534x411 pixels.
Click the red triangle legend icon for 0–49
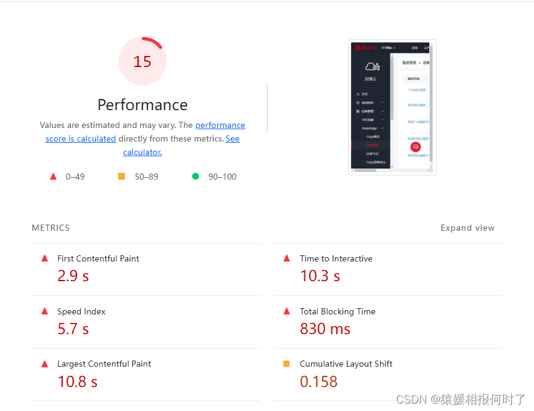53,176
